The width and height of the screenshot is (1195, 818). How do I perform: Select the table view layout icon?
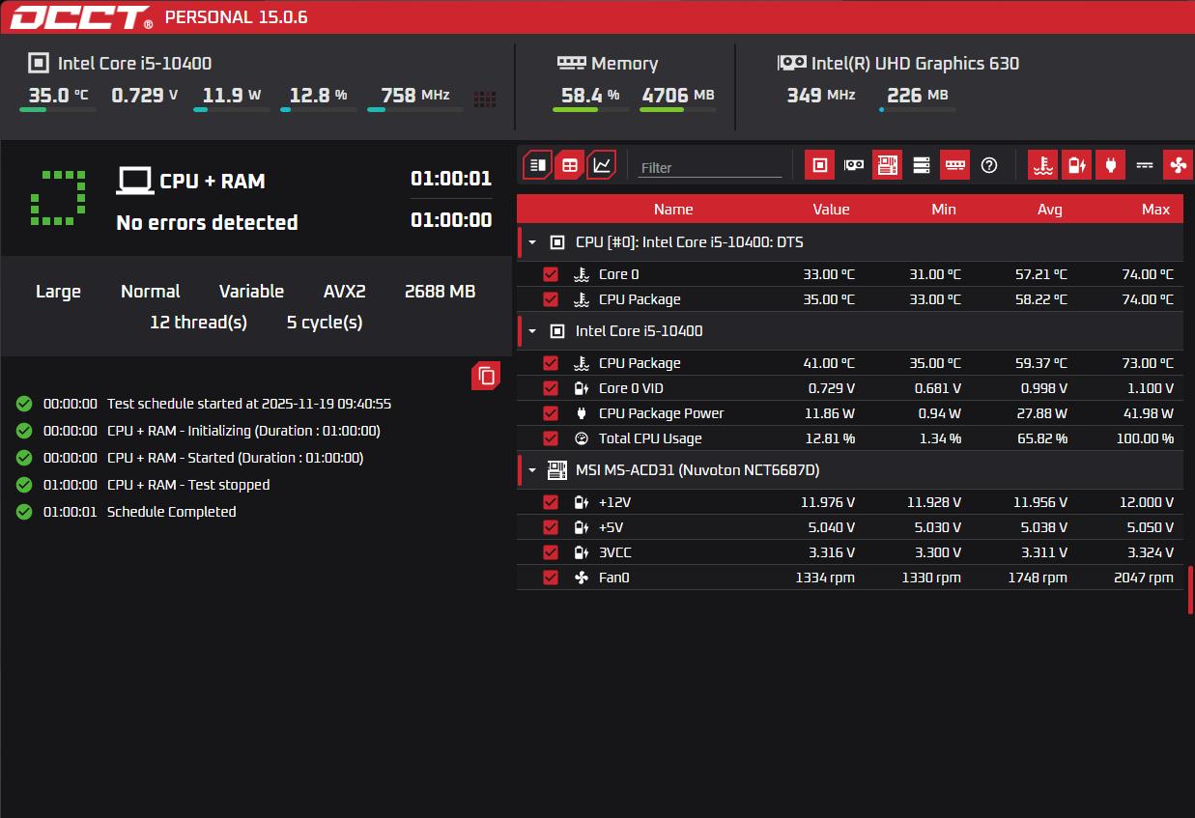coord(570,165)
